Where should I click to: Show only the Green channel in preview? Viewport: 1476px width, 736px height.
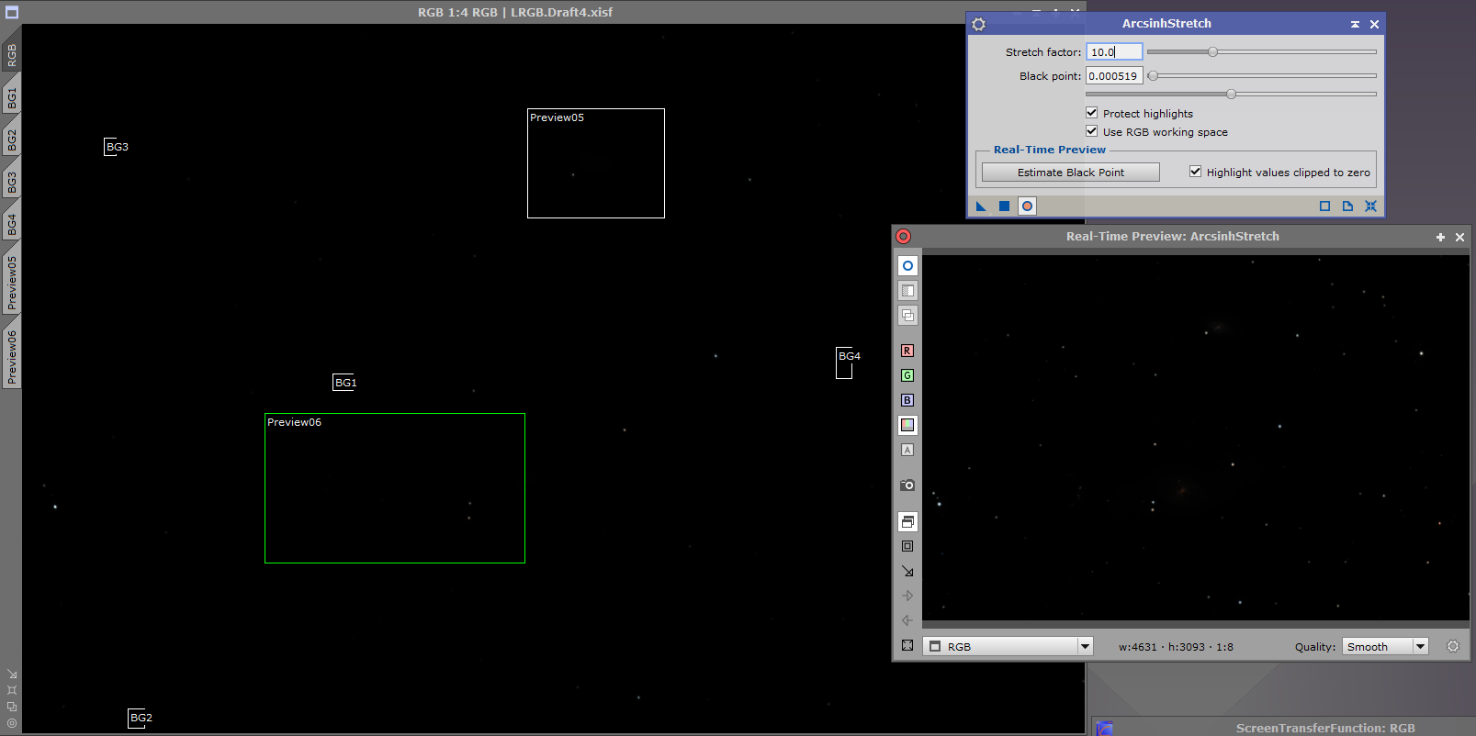[907, 375]
